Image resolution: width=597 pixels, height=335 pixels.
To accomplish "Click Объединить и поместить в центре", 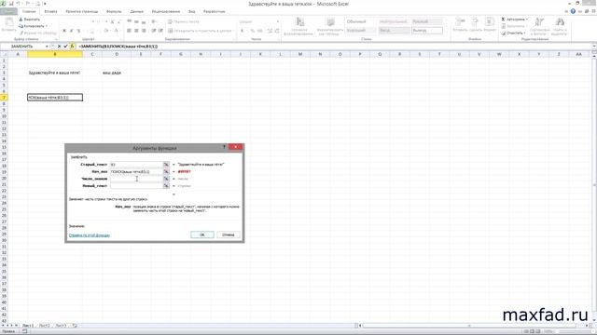I will coord(201,31).
